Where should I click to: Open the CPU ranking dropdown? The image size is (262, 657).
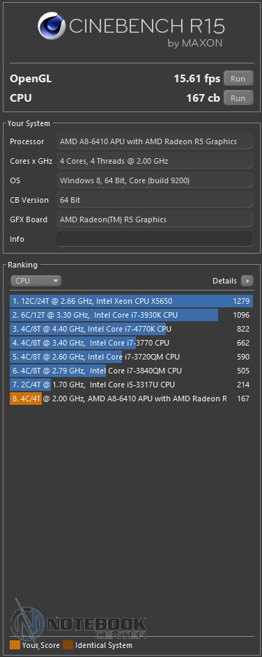[x=36, y=281]
